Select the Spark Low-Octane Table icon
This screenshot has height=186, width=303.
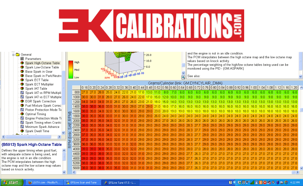coord(22,67)
